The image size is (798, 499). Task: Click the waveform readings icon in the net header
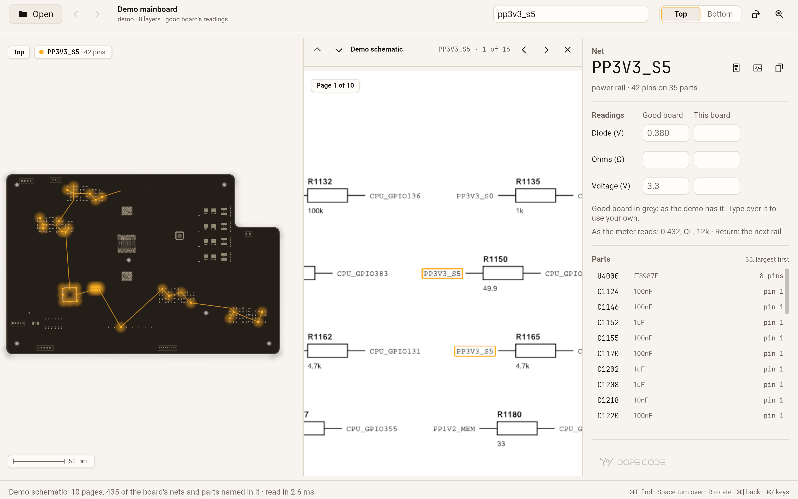point(758,68)
